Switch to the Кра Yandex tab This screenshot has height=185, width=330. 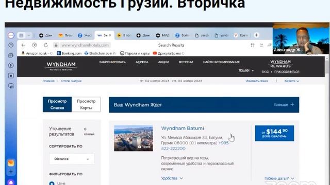(241, 35)
